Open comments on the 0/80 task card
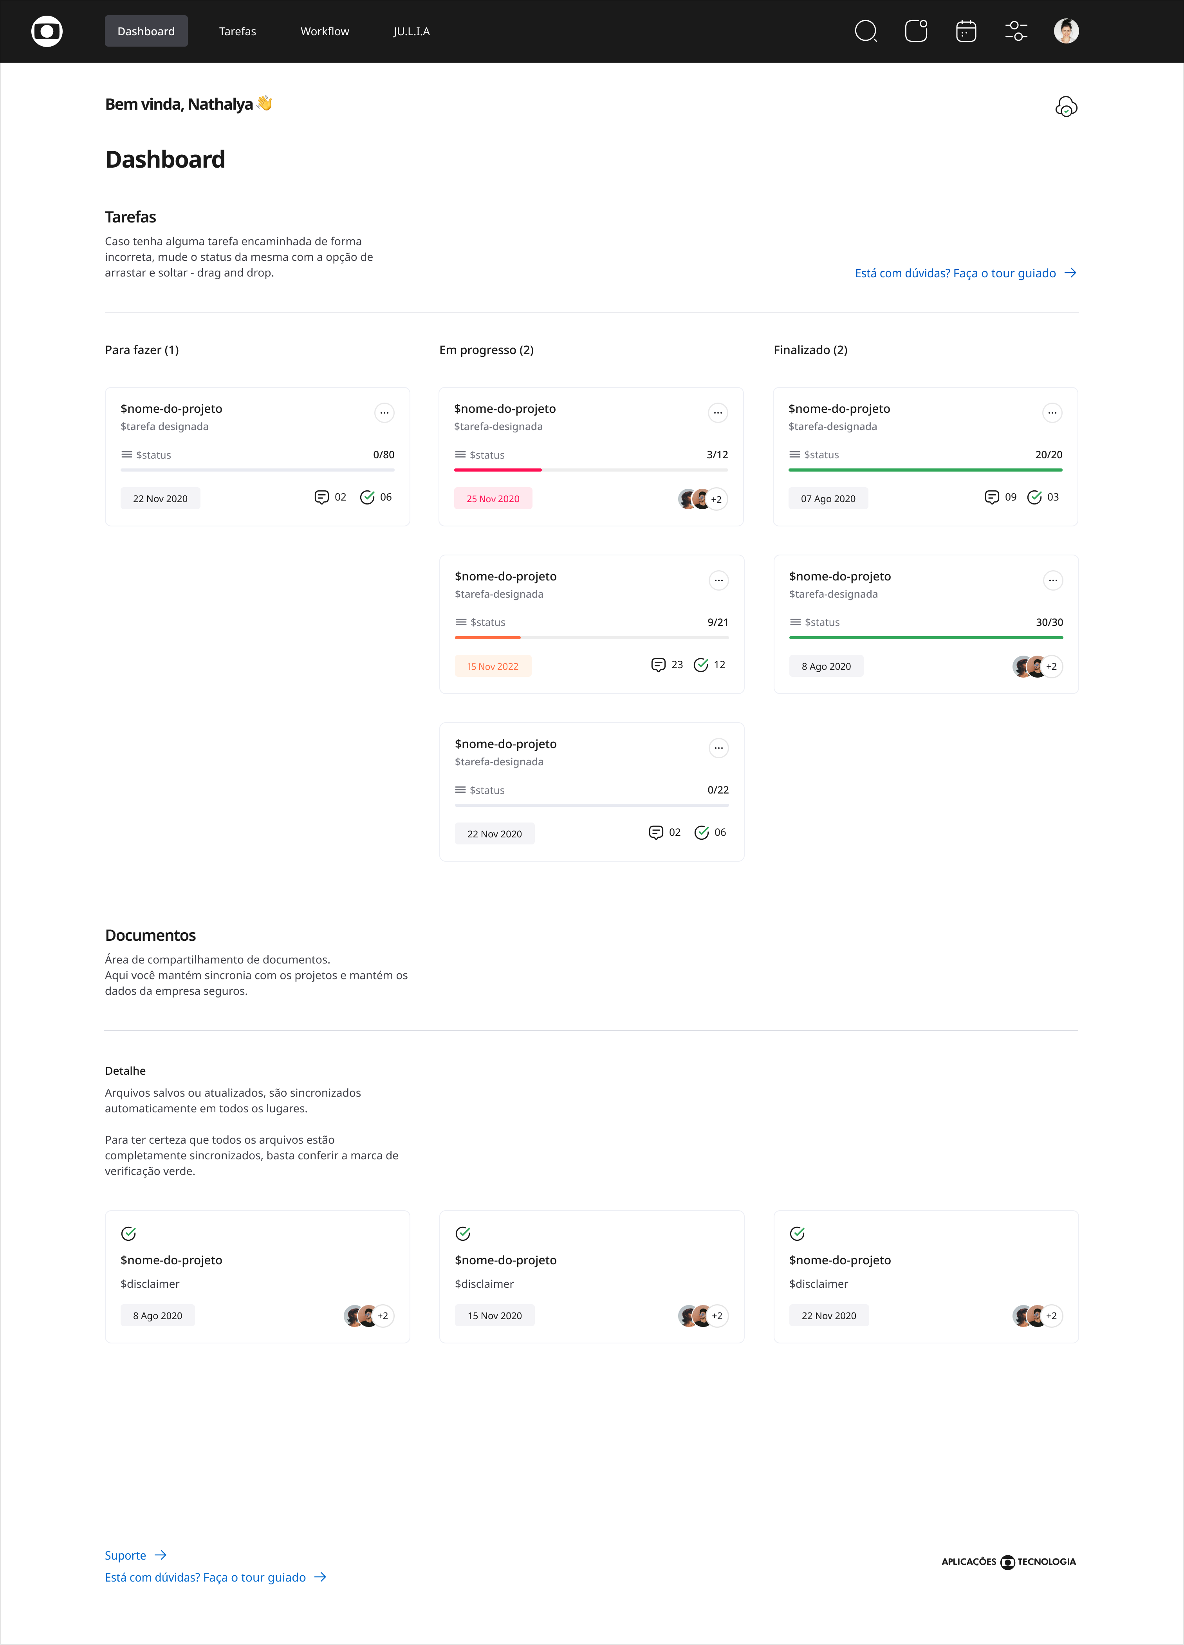Viewport: 1184px width, 1645px height. pyautogui.click(x=322, y=497)
